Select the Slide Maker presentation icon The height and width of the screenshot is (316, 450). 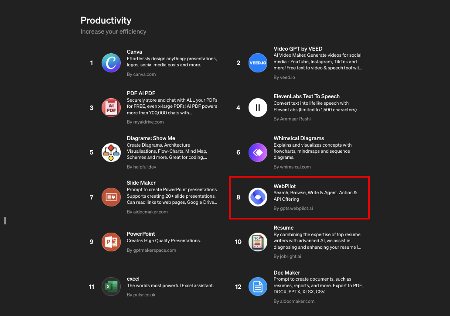pos(111,197)
